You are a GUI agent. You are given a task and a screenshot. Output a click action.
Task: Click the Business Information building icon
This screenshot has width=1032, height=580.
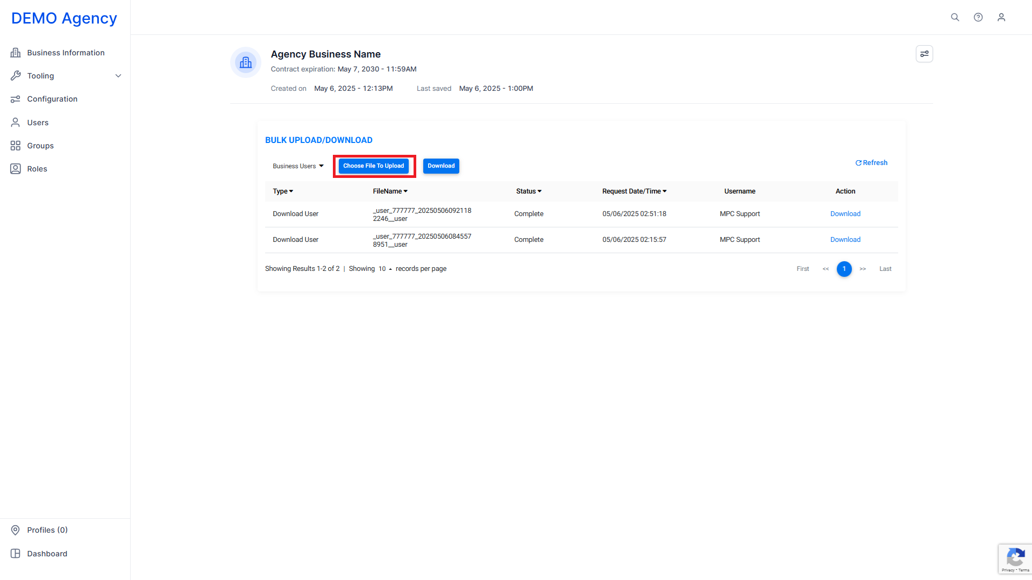[16, 53]
